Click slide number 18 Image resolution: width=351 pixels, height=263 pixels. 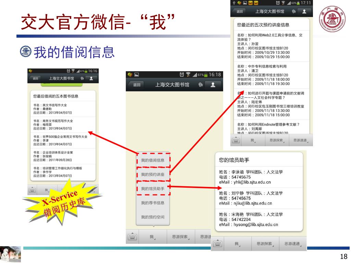pyautogui.click(x=343, y=256)
